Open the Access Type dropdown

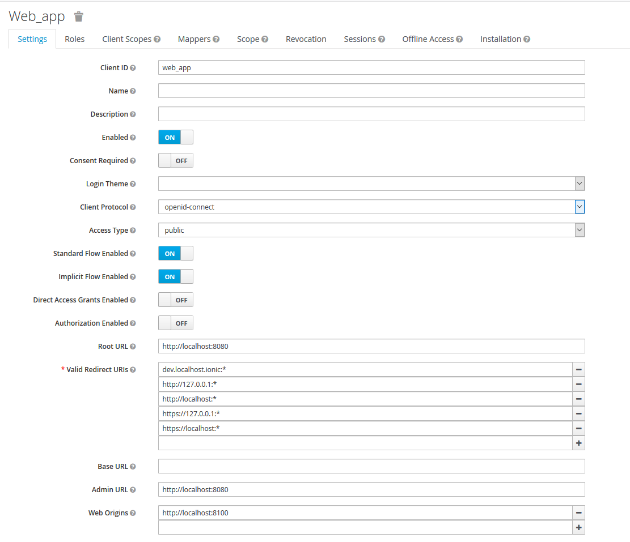tap(579, 230)
